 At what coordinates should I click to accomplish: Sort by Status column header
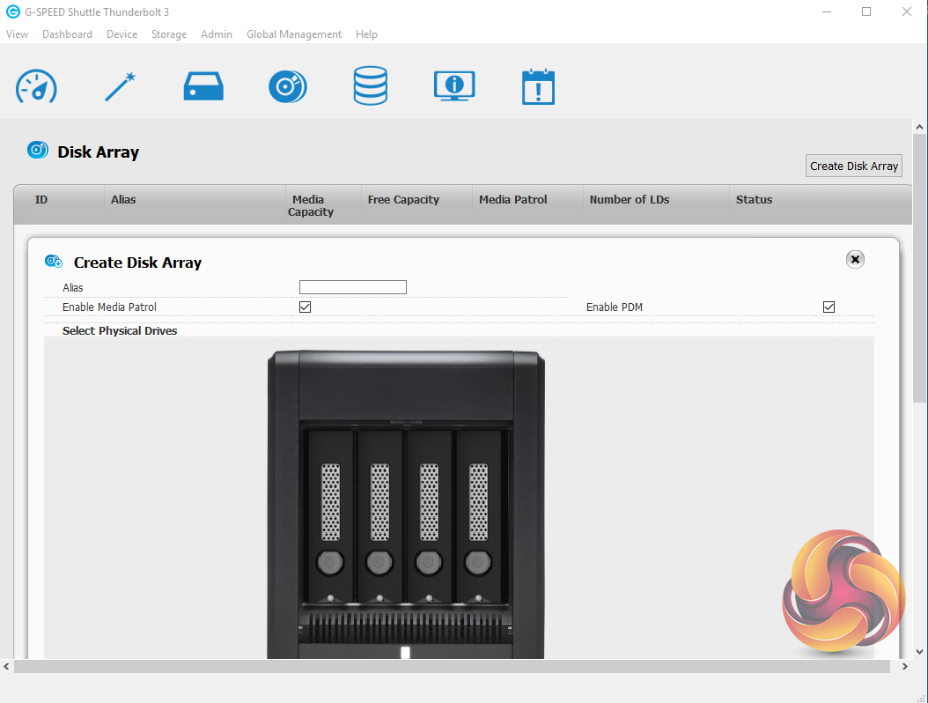pos(821,204)
